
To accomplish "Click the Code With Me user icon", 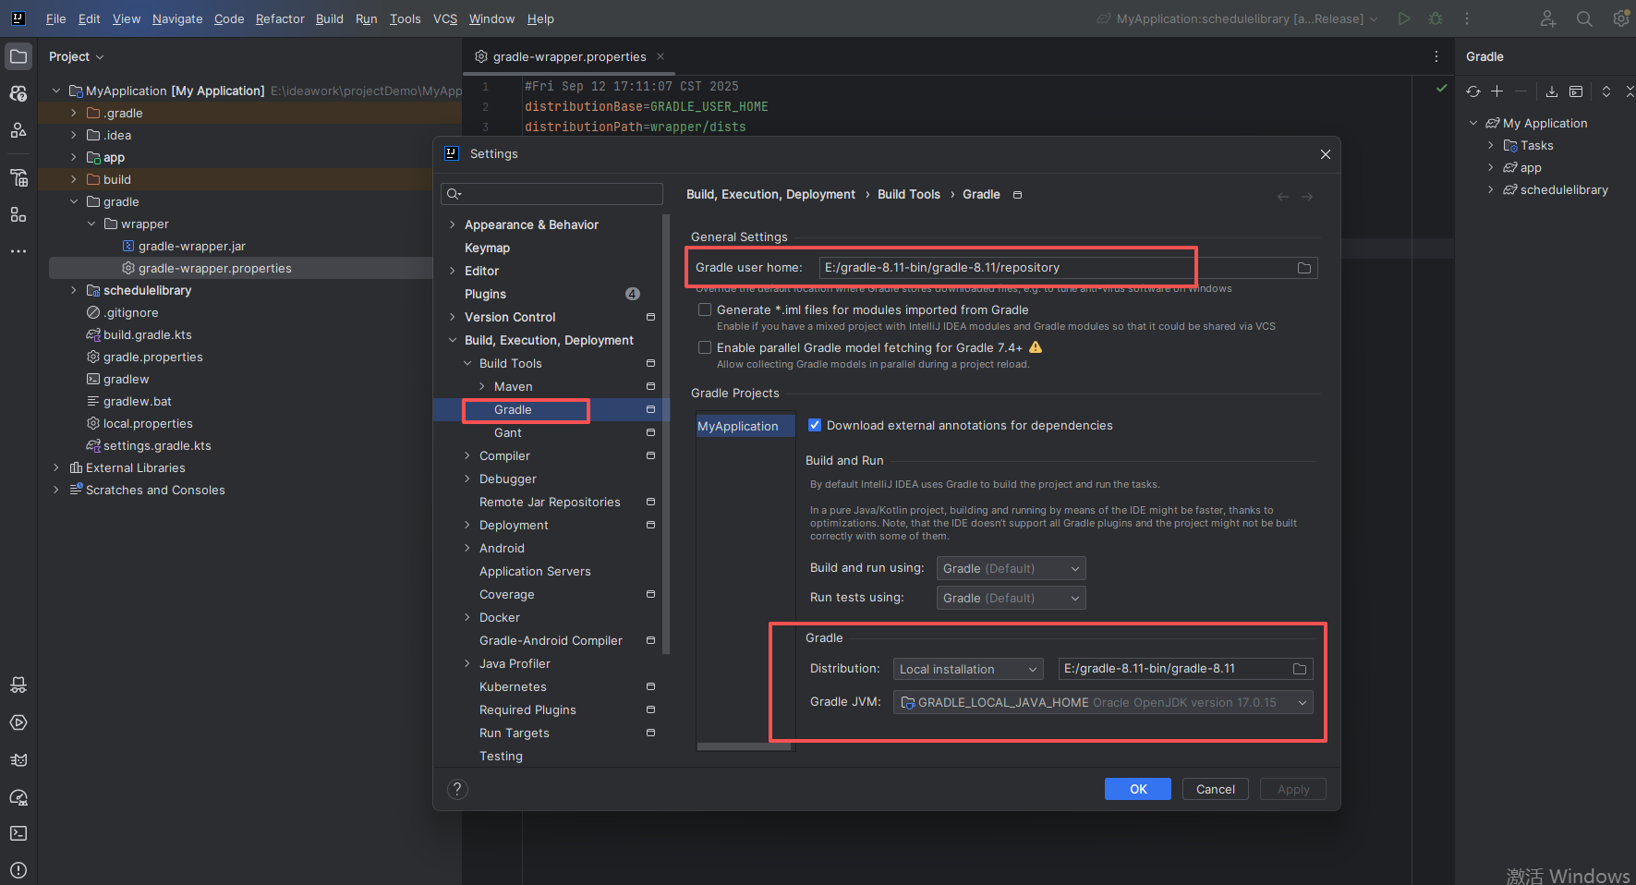I will click(x=1548, y=18).
